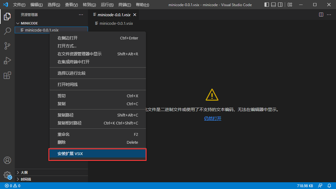Select 剪切 in the context menu
This screenshot has height=189, width=336.
pos(98,96)
